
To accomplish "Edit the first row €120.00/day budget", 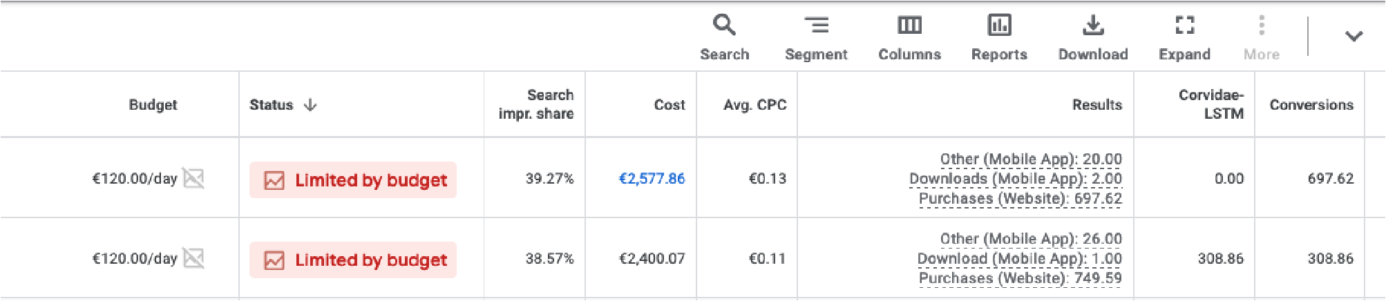I will 134,179.
